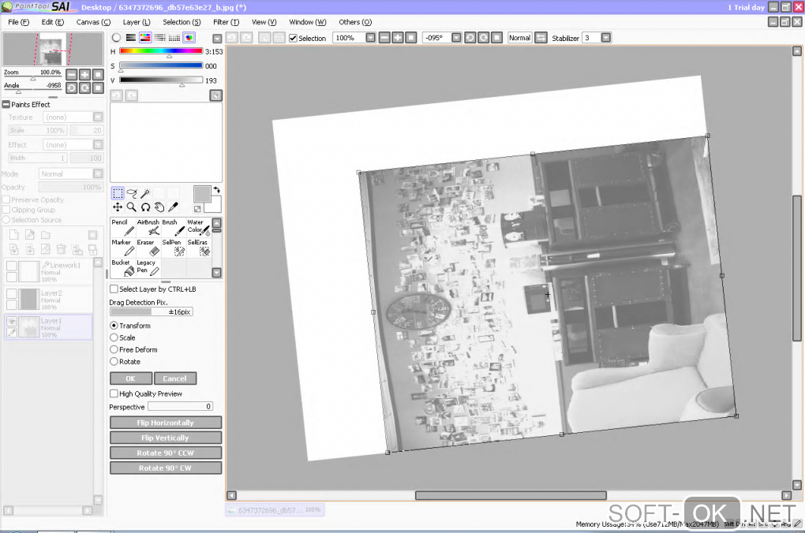Select the Lasso selection tool
805x533 pixels.
pyautogui.click(x=131, y=193)
